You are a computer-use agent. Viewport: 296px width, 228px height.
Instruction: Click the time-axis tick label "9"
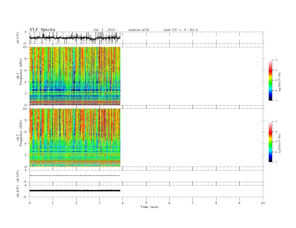coord(239,203)
